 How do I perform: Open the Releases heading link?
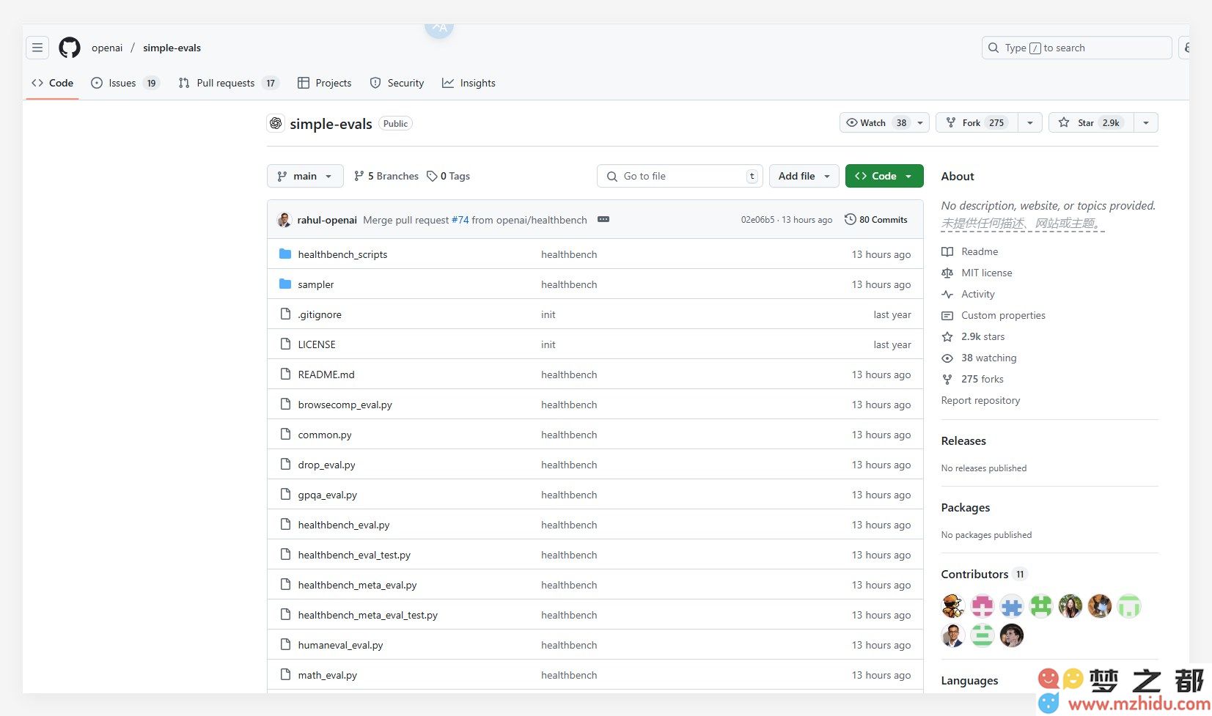click(963, 440)
